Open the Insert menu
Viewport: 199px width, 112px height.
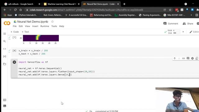pyautogui.click(x=35, y=26)
